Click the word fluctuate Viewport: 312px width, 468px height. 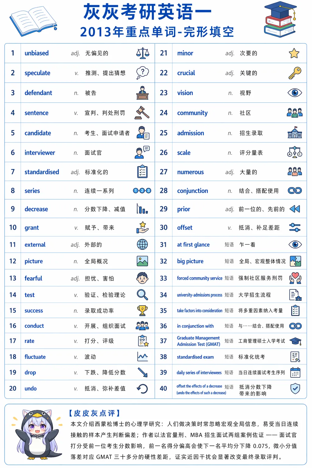coord(35,357)
